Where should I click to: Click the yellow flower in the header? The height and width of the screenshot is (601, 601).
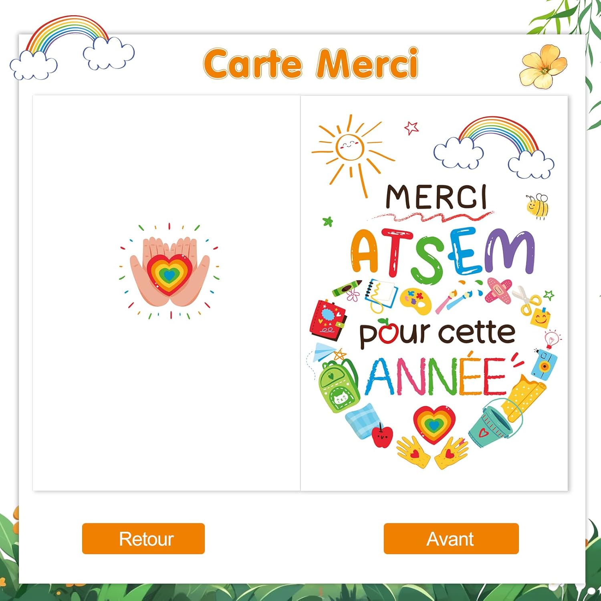[x=543, y=67]
